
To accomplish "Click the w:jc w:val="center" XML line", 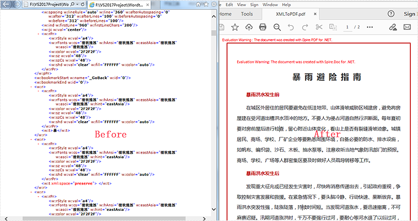I will 64,29.
